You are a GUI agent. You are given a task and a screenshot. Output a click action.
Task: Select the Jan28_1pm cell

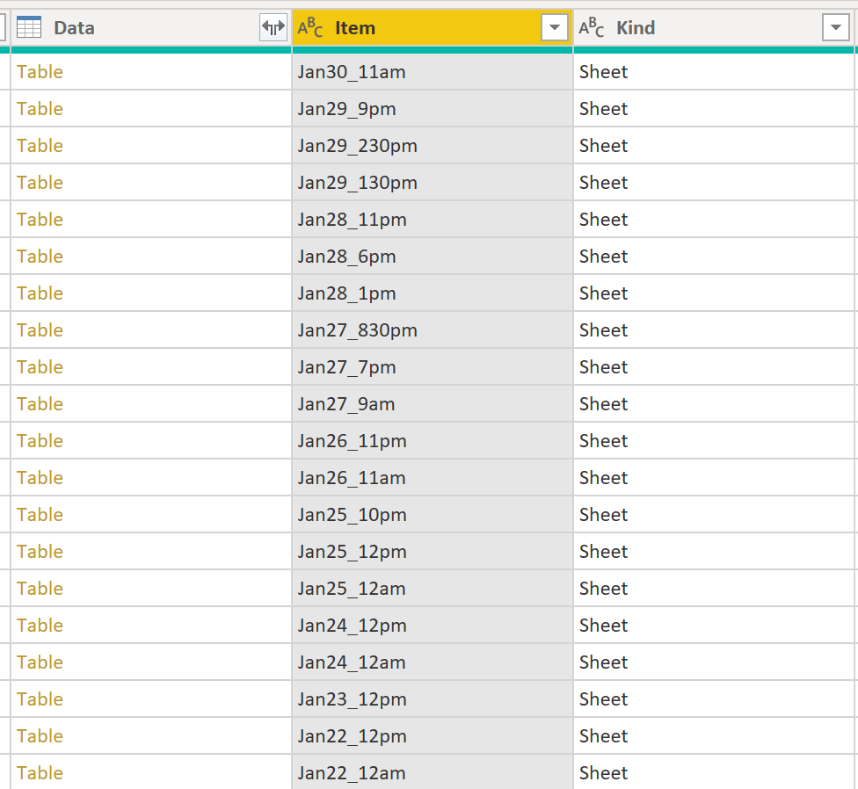point(433,293)
